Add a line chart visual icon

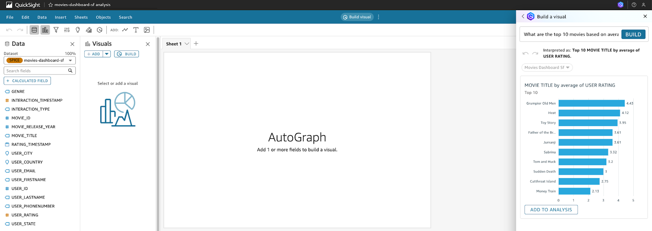(x=125, y=30)
